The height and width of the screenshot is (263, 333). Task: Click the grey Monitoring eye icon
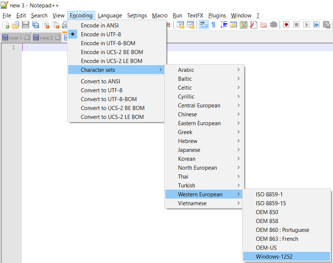274,25
